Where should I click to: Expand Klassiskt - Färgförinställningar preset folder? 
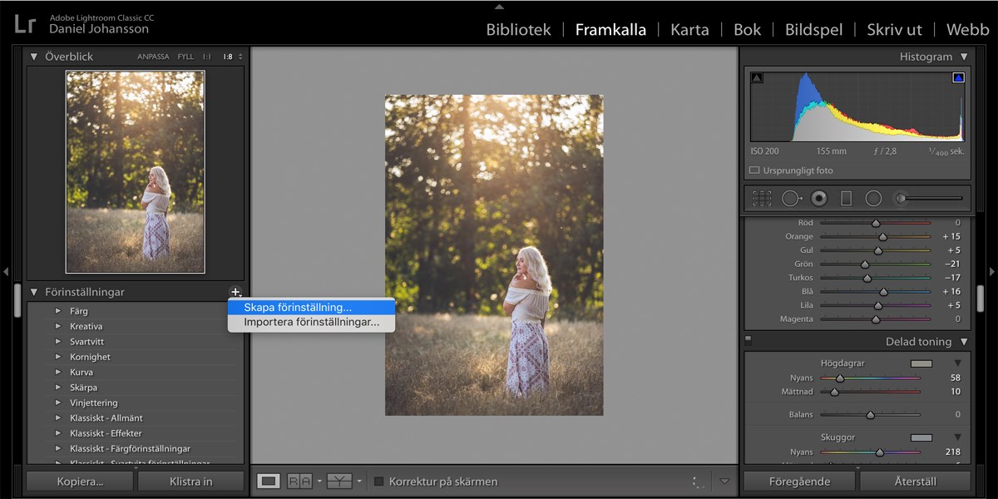[x=58, y=448]
